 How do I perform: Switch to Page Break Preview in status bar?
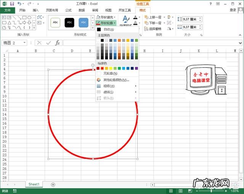tap(190, 191)
